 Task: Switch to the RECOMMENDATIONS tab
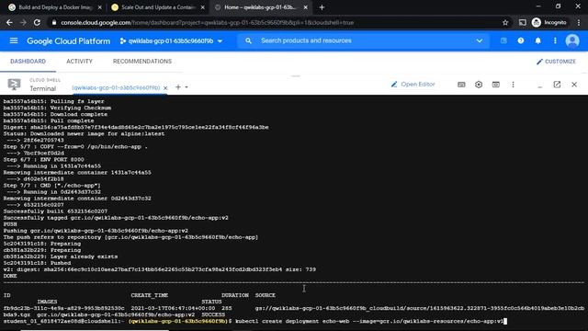coord(142,62)
